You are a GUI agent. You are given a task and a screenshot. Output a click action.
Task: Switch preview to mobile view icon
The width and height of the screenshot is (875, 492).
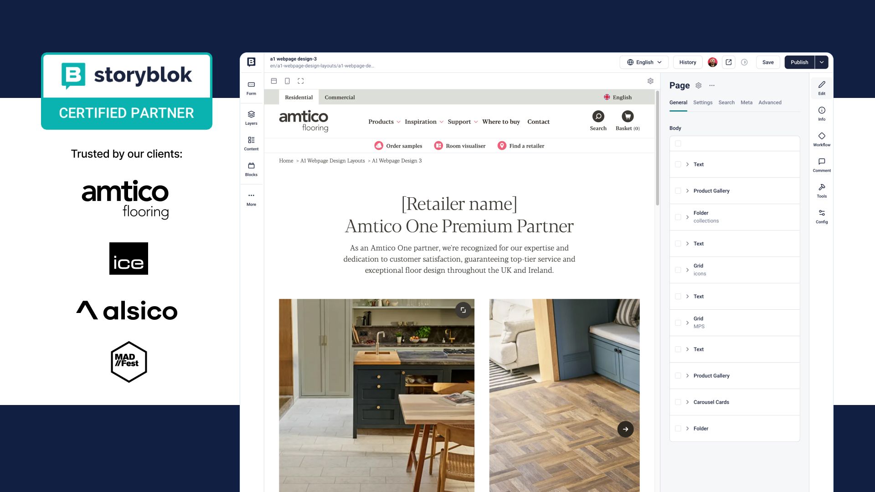click(287, 81)
